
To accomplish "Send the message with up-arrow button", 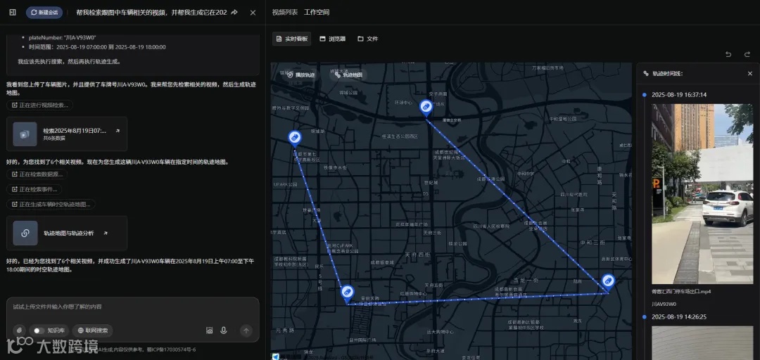I will pyautogui.click(x=246, y=330).
